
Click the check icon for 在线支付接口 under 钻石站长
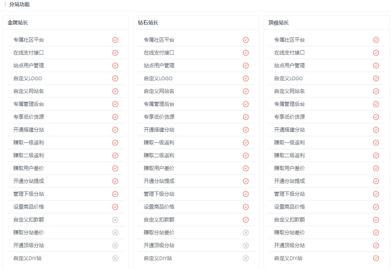[246, 53]
